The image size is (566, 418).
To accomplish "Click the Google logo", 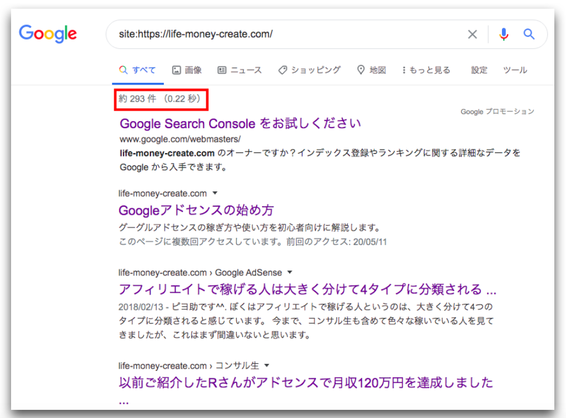I will (x=48, y=34).
